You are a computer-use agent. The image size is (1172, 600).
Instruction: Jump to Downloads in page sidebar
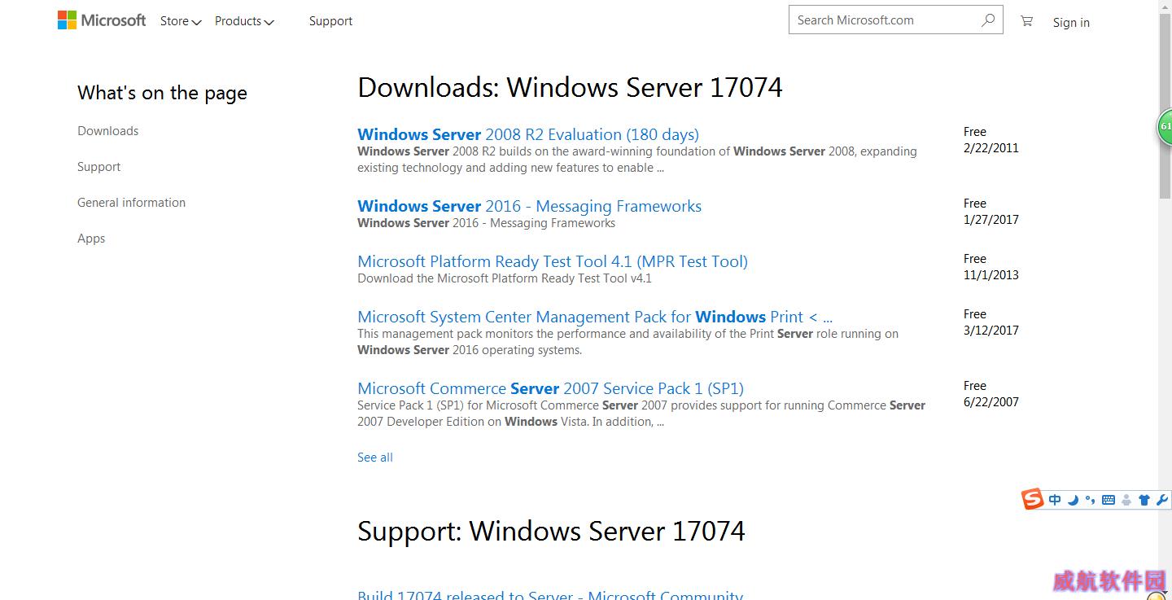(x=107, y=131)
